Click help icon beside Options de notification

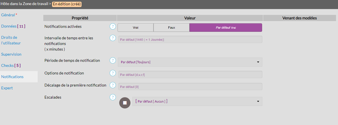click(x=113, y=73)
